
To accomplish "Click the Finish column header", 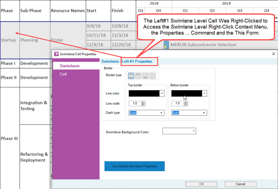I will (x=123, y=11).
